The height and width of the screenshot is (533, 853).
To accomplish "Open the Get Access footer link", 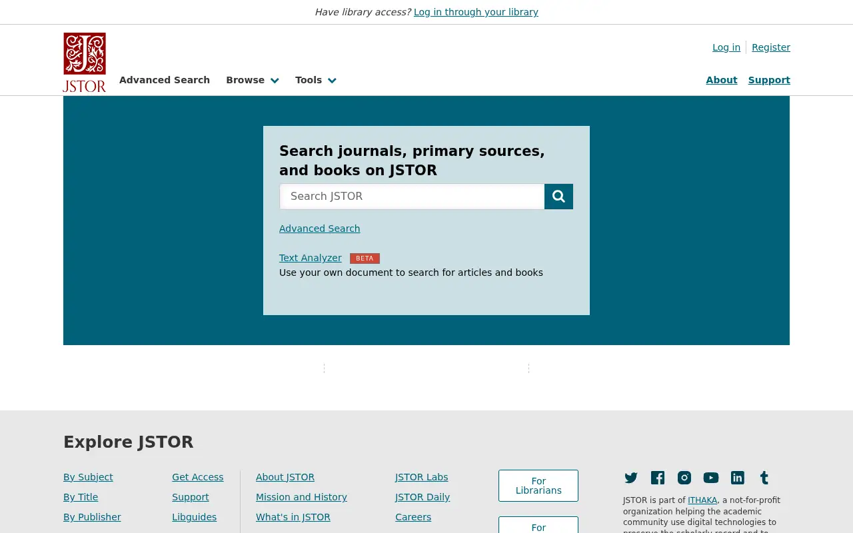I will point(197,477).
